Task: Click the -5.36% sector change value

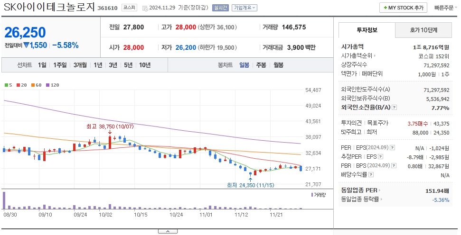Action: [441, 200]
